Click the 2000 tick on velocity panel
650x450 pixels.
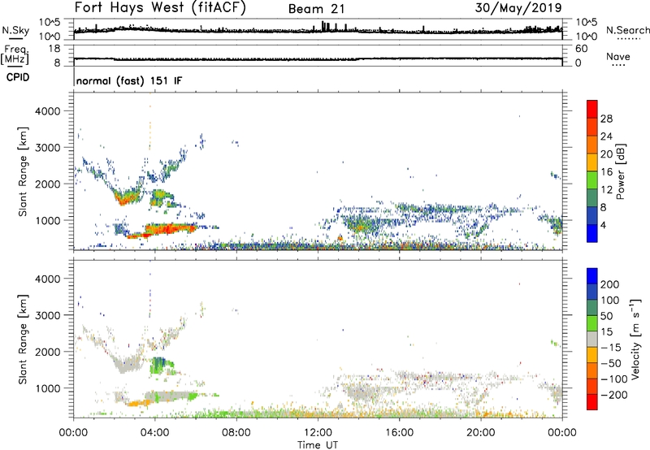tap(48, 352)
